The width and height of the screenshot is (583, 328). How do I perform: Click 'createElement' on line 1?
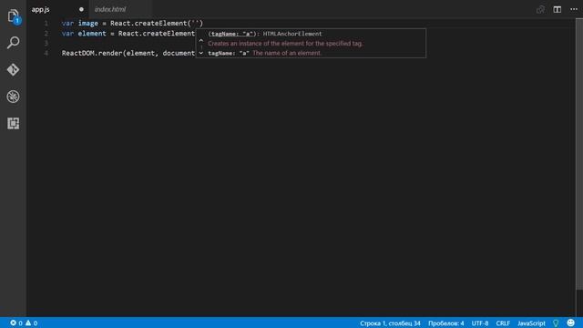(160, 23)
